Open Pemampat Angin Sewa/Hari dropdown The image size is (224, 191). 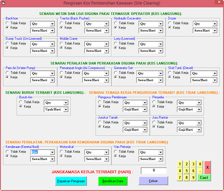point(106,80)
